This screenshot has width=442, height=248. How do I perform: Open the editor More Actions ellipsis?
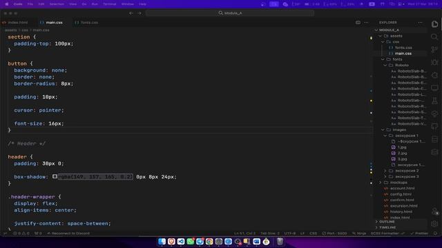[x=366, y=23]
